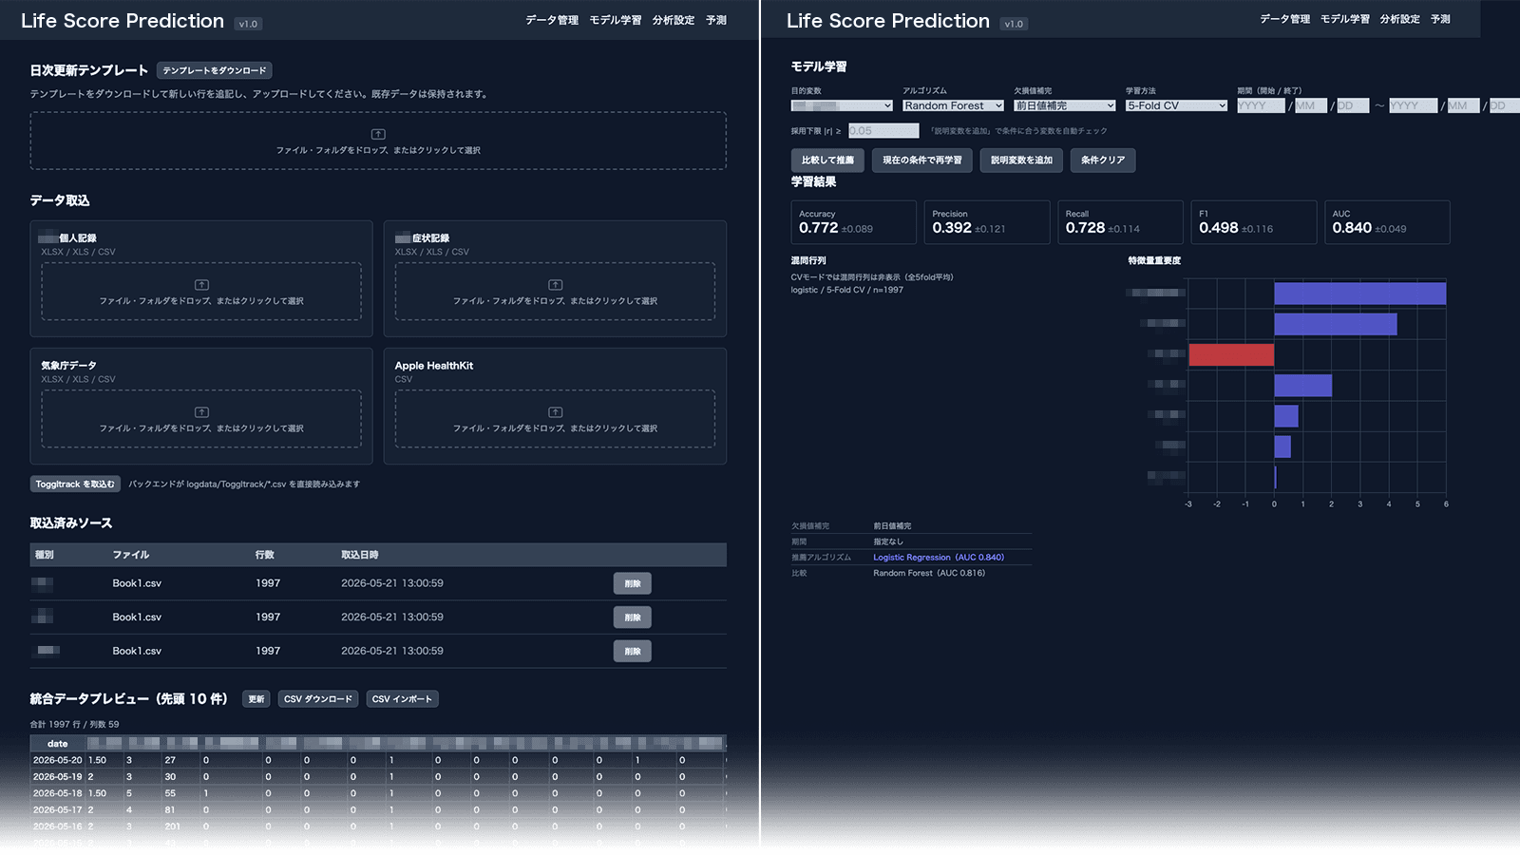The image size is (1520, 855).
Task: Open the 学習方法 dropdown showing 5-Fold CV
Action: 1176,105
